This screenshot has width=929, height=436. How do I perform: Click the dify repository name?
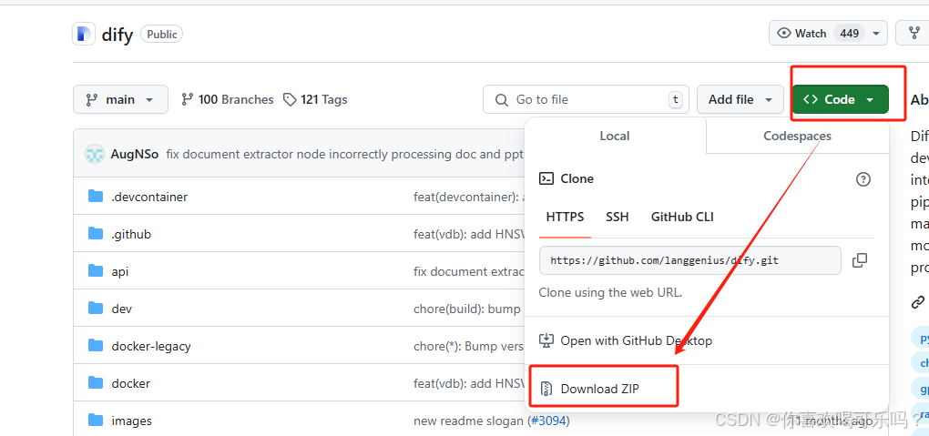click(117, 35)
